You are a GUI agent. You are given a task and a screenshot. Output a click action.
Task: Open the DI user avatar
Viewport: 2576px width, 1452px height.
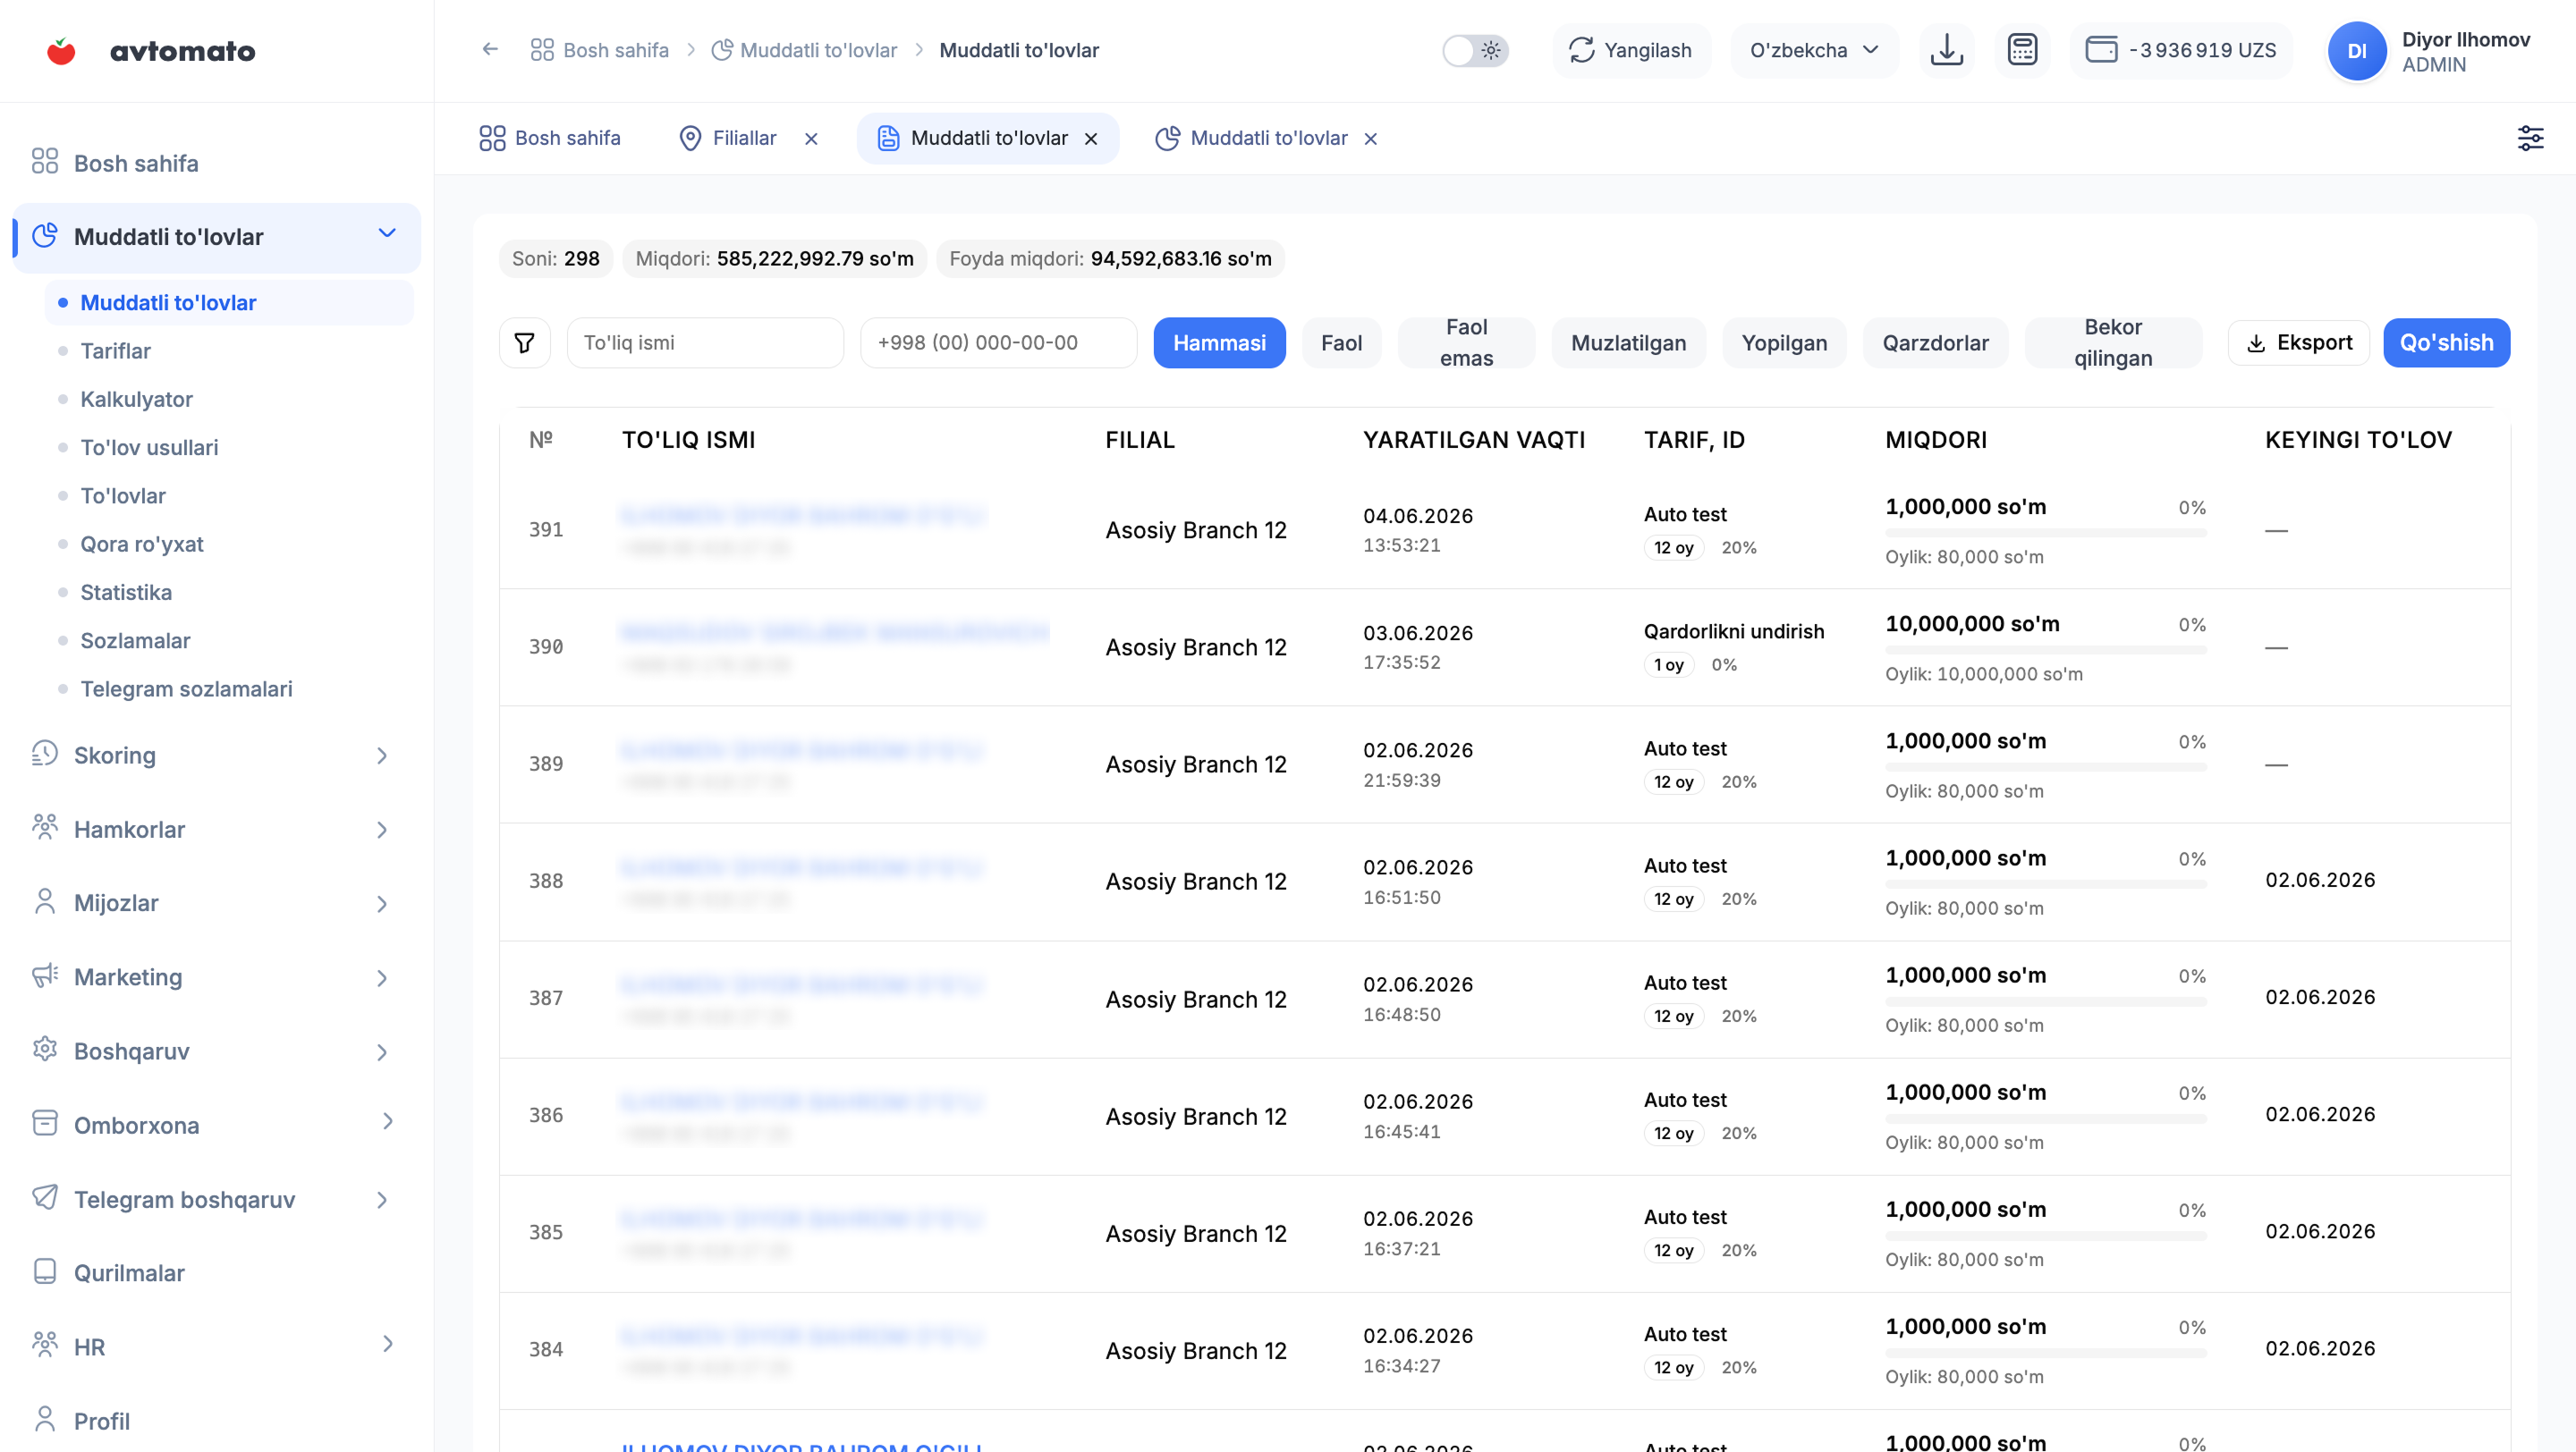coord(2356,51)
